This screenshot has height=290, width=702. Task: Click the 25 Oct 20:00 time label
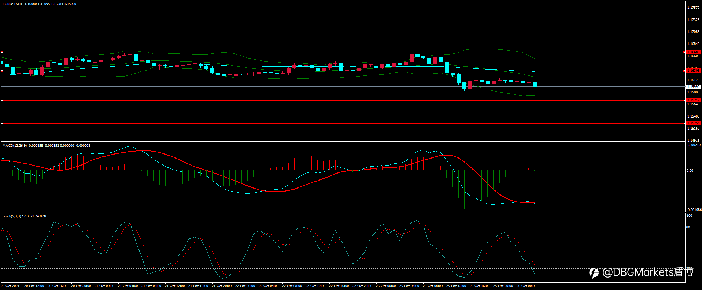pos(503,286)
